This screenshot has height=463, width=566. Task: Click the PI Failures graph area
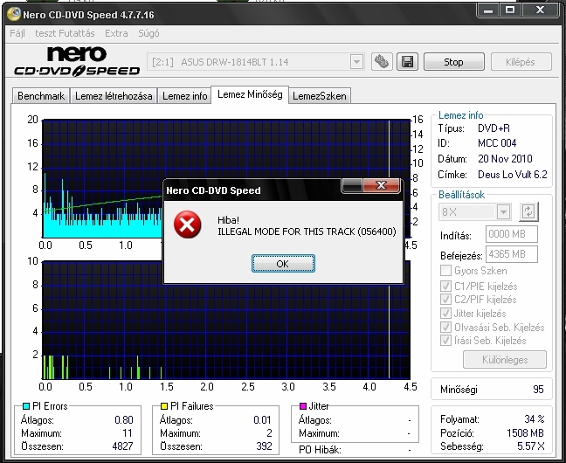point(226,320)
